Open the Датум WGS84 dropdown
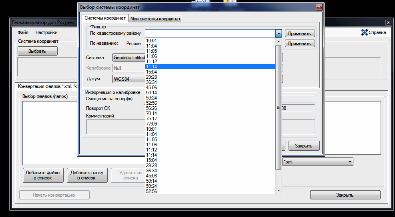The image size is (395, 217). click(129, 79)
